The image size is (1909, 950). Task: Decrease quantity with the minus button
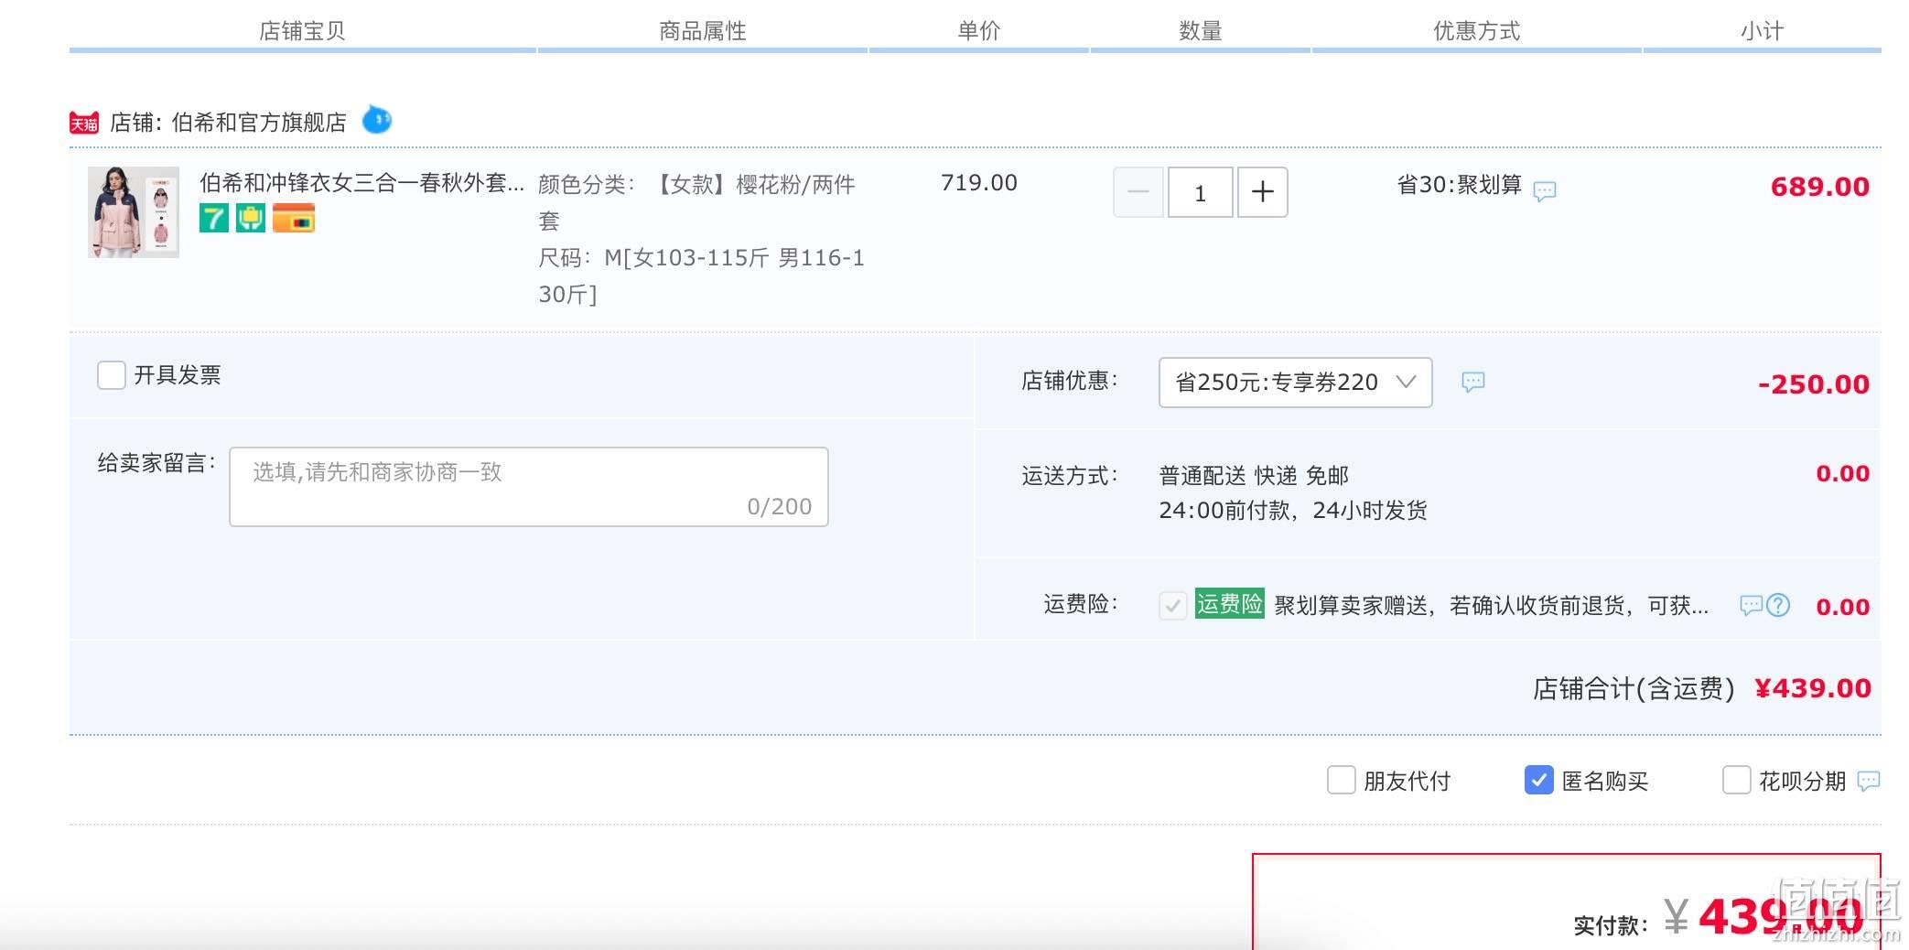tap(1138, 192)
